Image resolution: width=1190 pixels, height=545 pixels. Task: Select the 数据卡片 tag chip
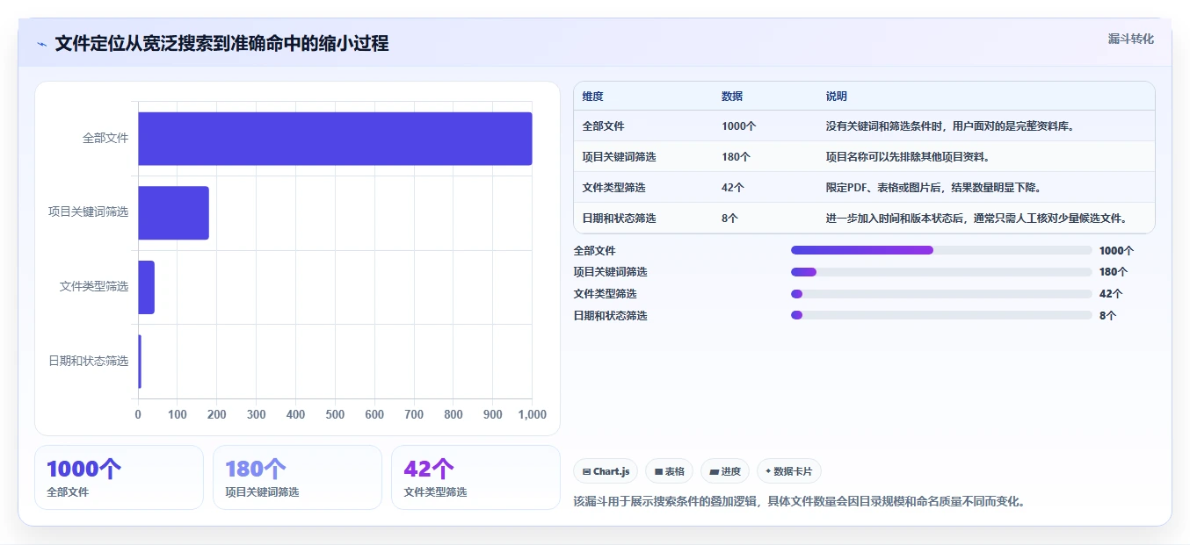789,471
